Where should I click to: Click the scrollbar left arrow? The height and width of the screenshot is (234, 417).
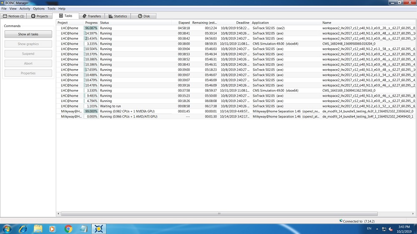58,214
